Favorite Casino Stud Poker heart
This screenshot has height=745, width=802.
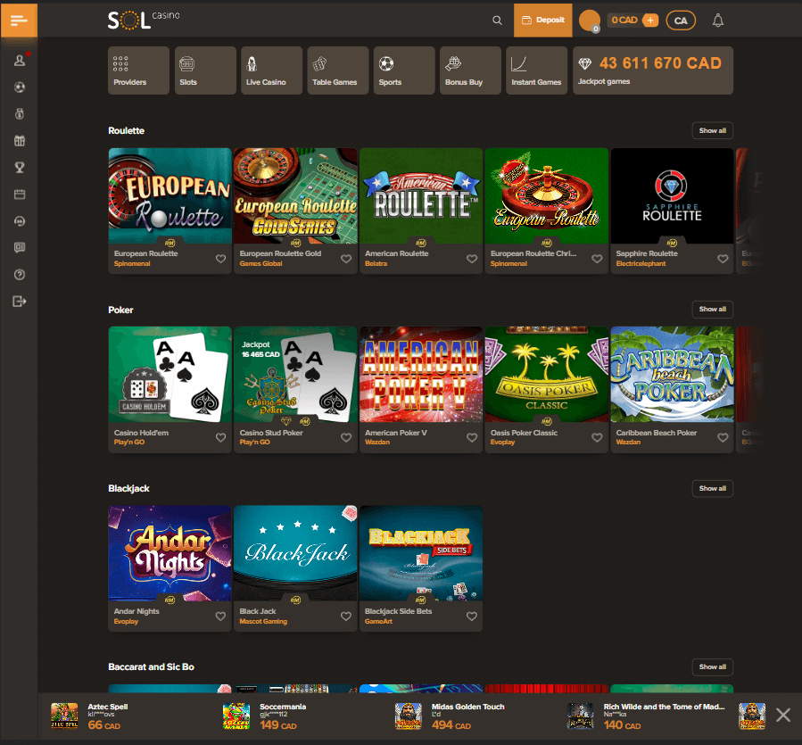[x=346, y=437]
